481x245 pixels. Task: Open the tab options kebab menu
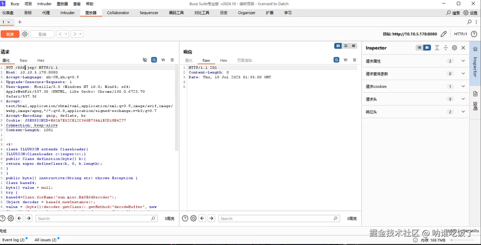click(476, 22)
